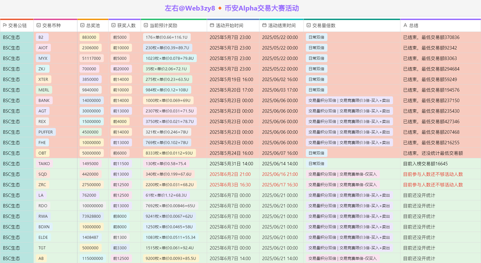
Task: Click the AGT token tag
Action: (x=42, y=111)
